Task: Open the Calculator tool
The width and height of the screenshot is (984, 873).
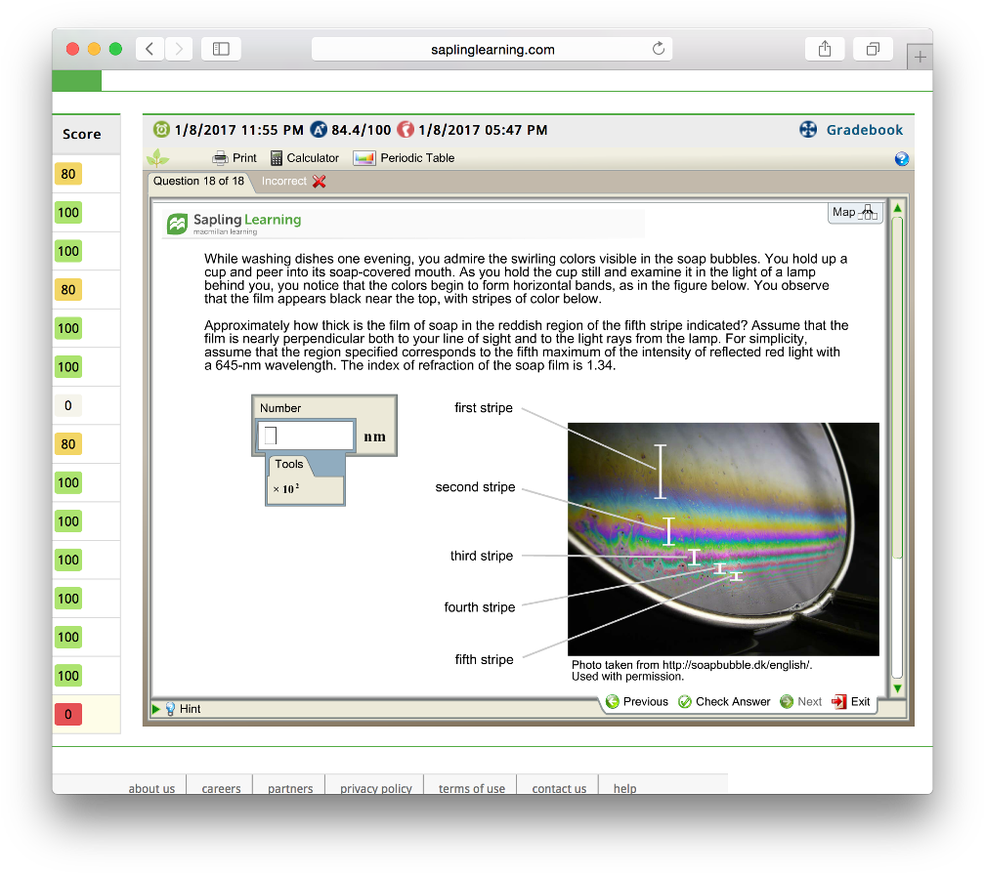Action: pos(304,158)
